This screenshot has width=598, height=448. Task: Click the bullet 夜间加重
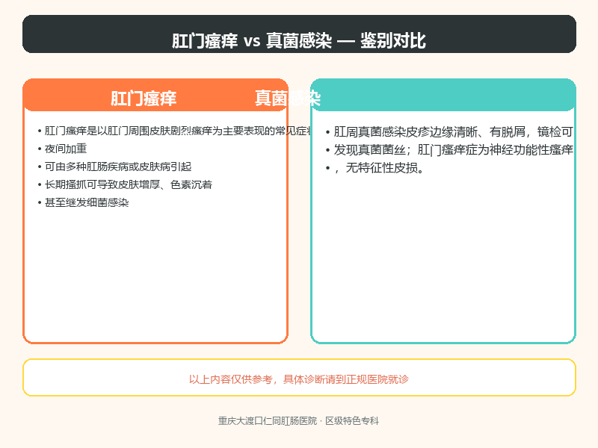click(x=66, y=149)
